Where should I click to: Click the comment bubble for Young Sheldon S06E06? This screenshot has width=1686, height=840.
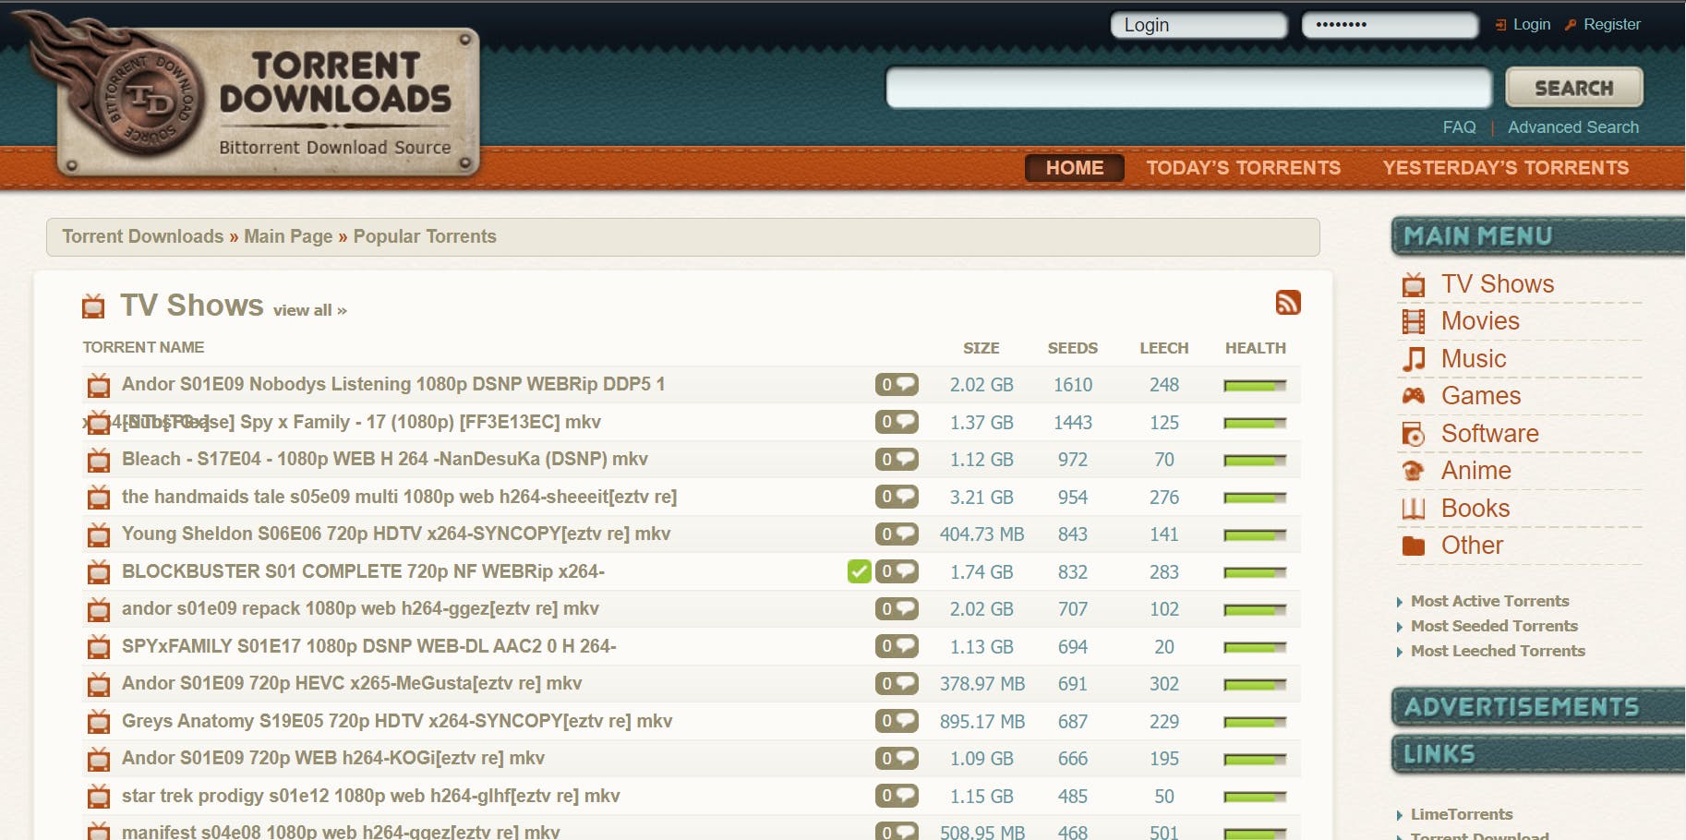point(897,534)
